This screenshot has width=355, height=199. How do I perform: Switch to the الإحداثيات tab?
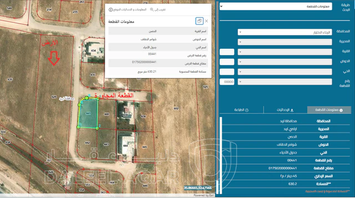tap(285, 110)
